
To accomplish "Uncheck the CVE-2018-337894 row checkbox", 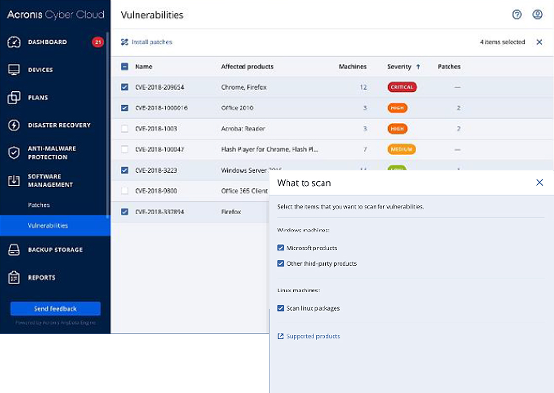I will pos(124,212).
